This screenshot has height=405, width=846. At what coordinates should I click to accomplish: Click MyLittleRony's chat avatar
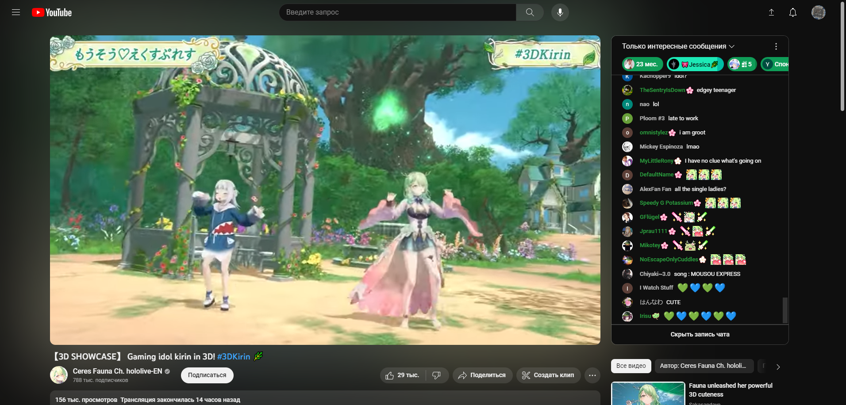point(627,161)
